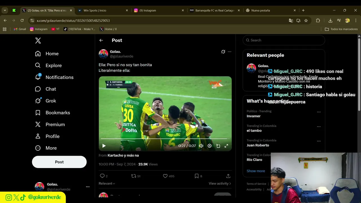Expand video to fullscreen

226,146
